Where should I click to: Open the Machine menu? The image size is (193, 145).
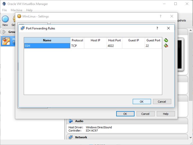16,10
